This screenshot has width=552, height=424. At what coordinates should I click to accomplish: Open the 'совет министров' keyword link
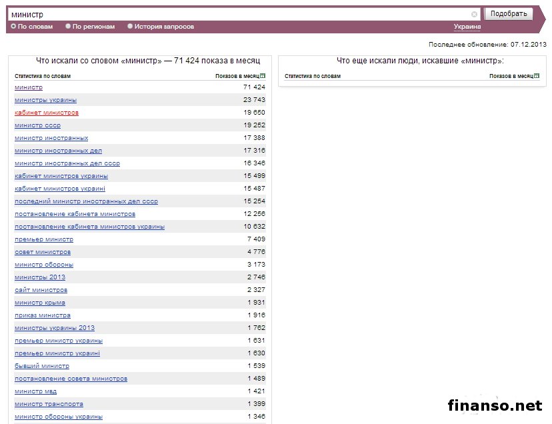pos(43,252)
